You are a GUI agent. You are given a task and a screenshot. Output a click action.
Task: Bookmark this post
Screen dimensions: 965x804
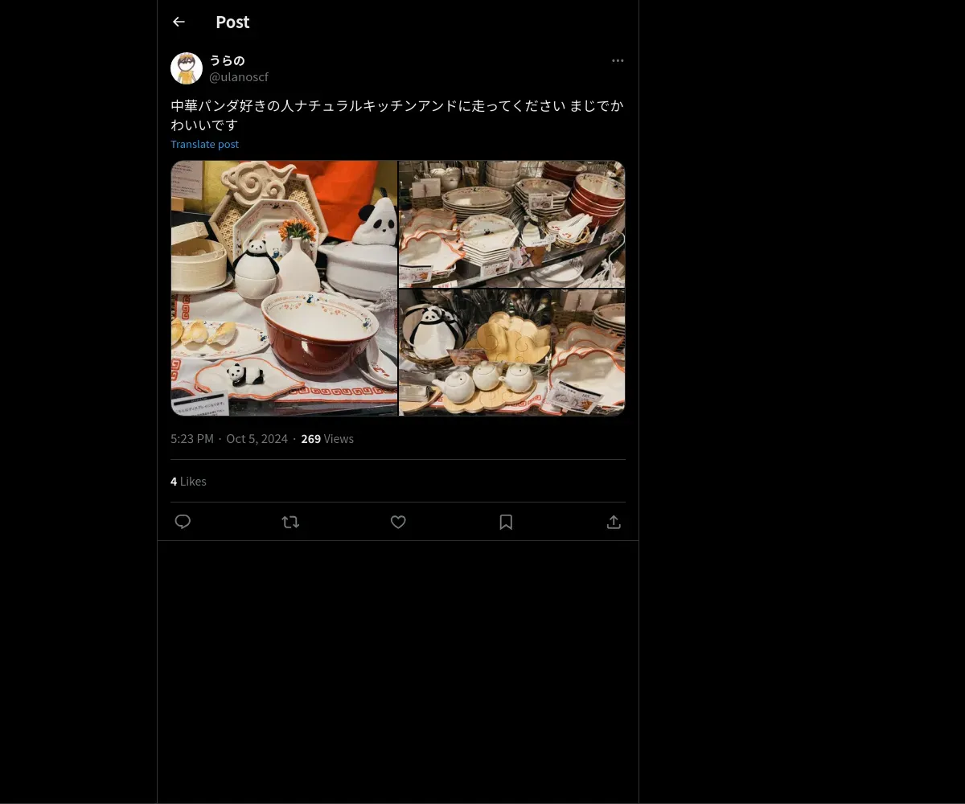pos(506,522)
